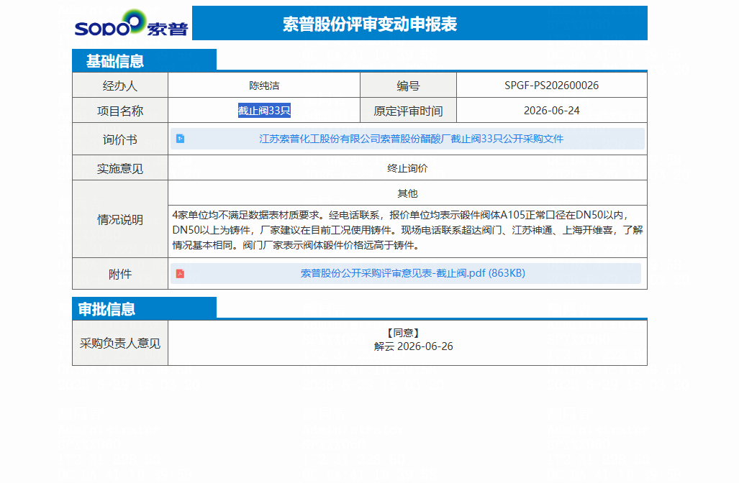739x483 pixels.
Task: Click the approver entry 解云 2026-06-26
Action: [x=413, y=346]
